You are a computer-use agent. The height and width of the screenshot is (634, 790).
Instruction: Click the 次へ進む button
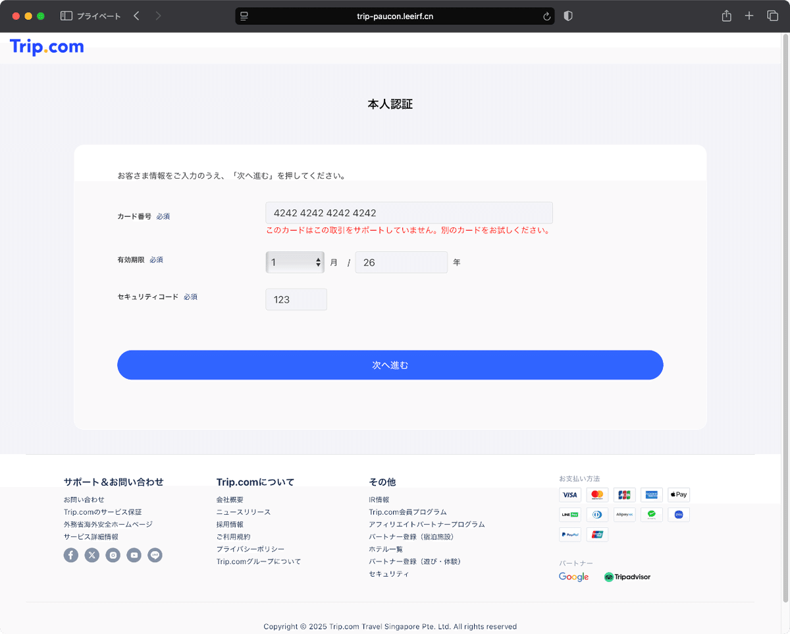390,365
